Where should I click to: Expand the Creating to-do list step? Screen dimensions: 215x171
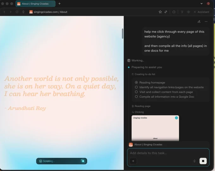[x=144, y=74]
